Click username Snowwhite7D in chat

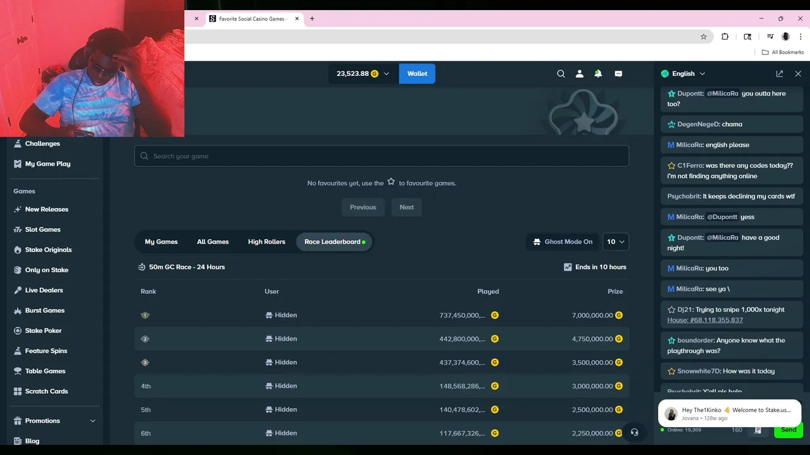pos(698,372)
